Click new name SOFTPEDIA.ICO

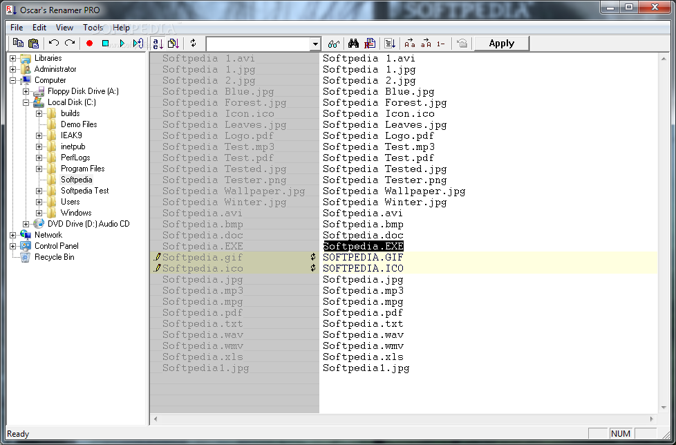coord(363,268)
